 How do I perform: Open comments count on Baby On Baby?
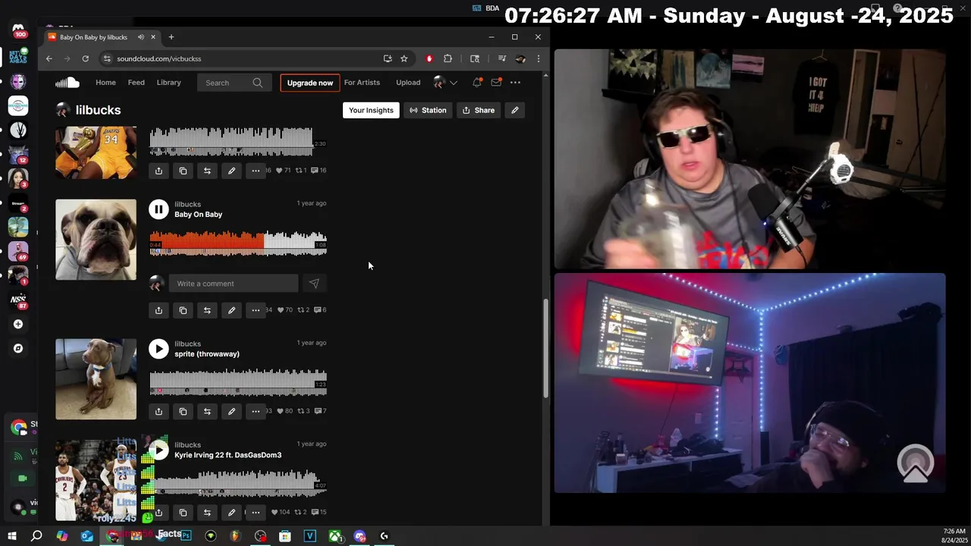pyautogui.click(x=320, y=310)
